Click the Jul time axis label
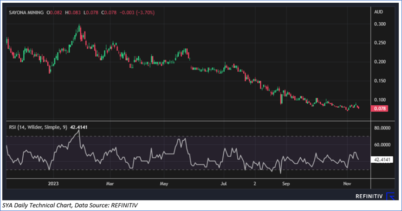This screenshot has width=402, height=211. 224,184
